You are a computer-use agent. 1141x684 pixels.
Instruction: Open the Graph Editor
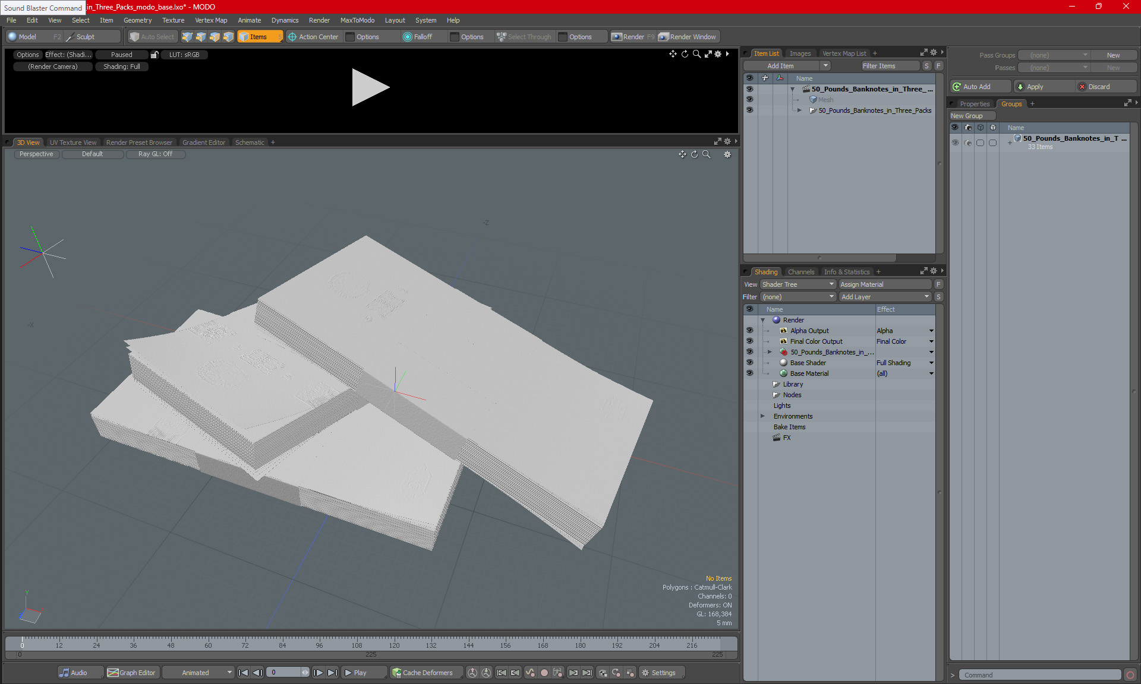[x=131, y=673]
